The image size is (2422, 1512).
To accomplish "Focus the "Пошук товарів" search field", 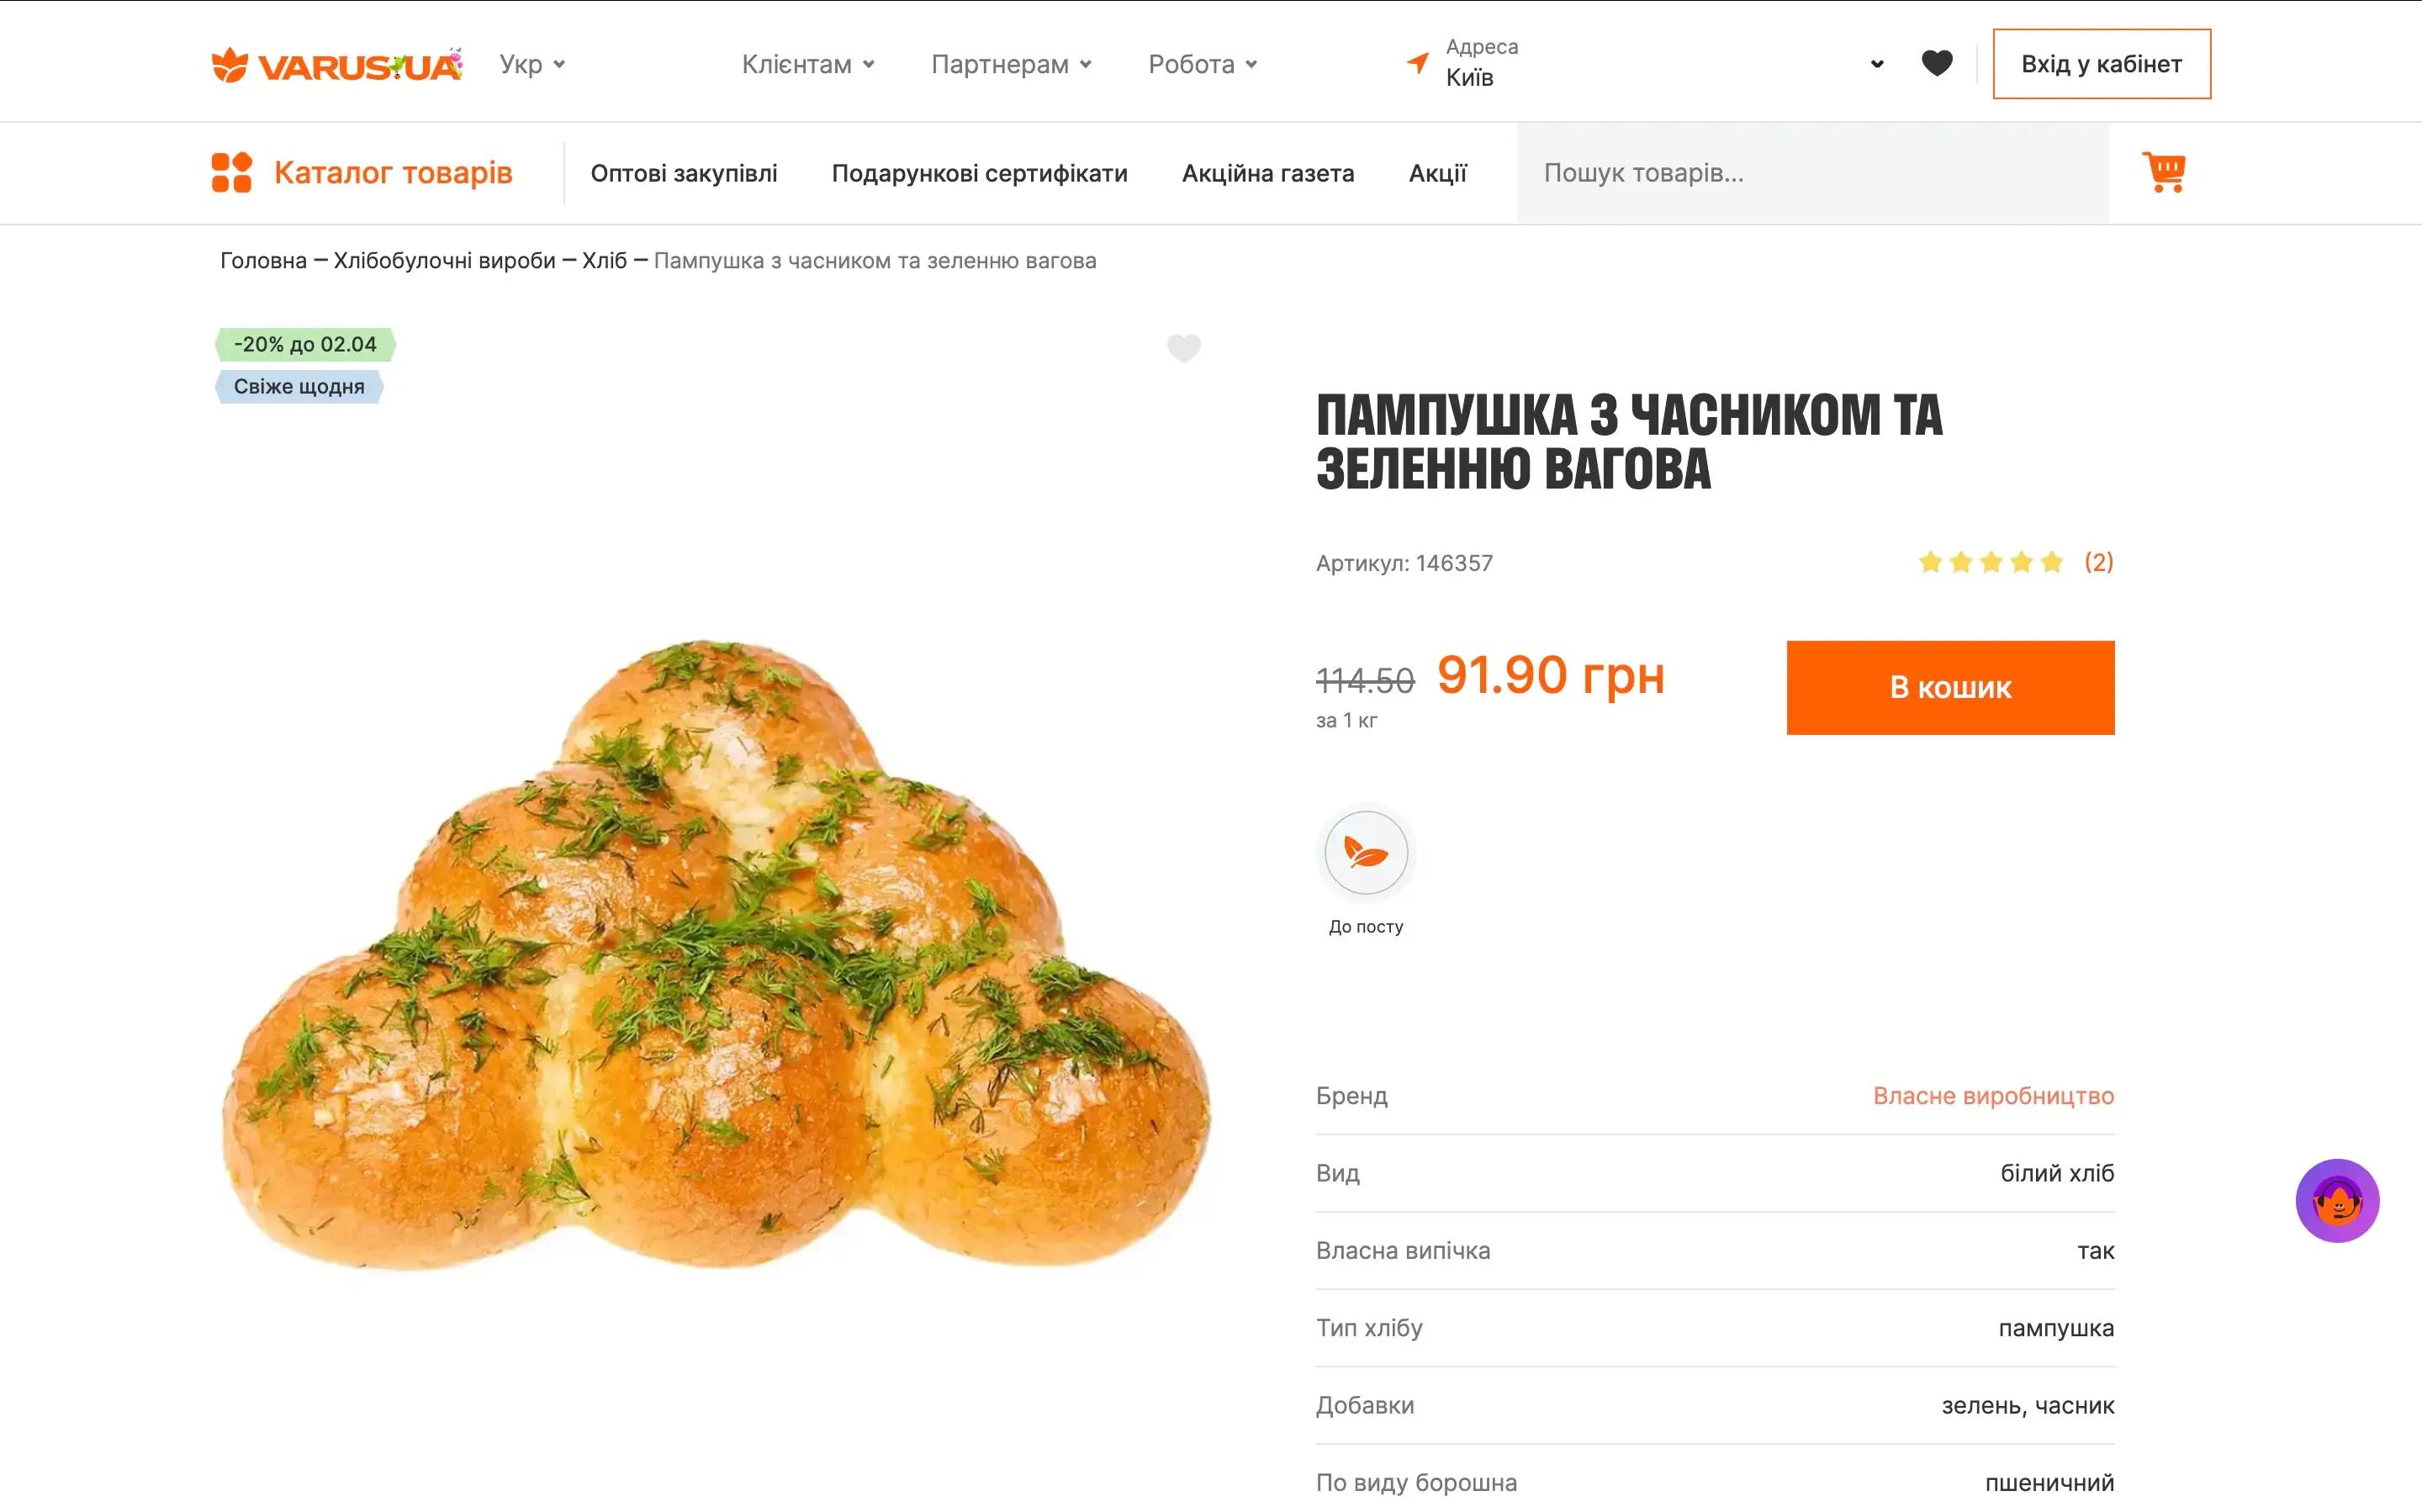I will point(1811,173).
